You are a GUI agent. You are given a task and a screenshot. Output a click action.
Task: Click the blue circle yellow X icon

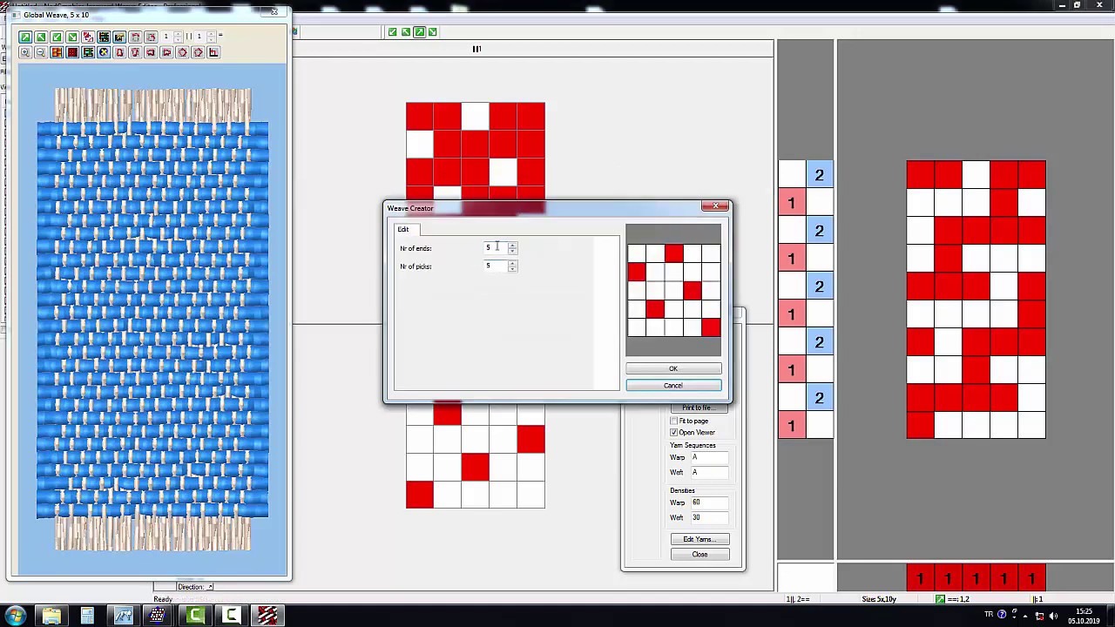pos(104,52)
